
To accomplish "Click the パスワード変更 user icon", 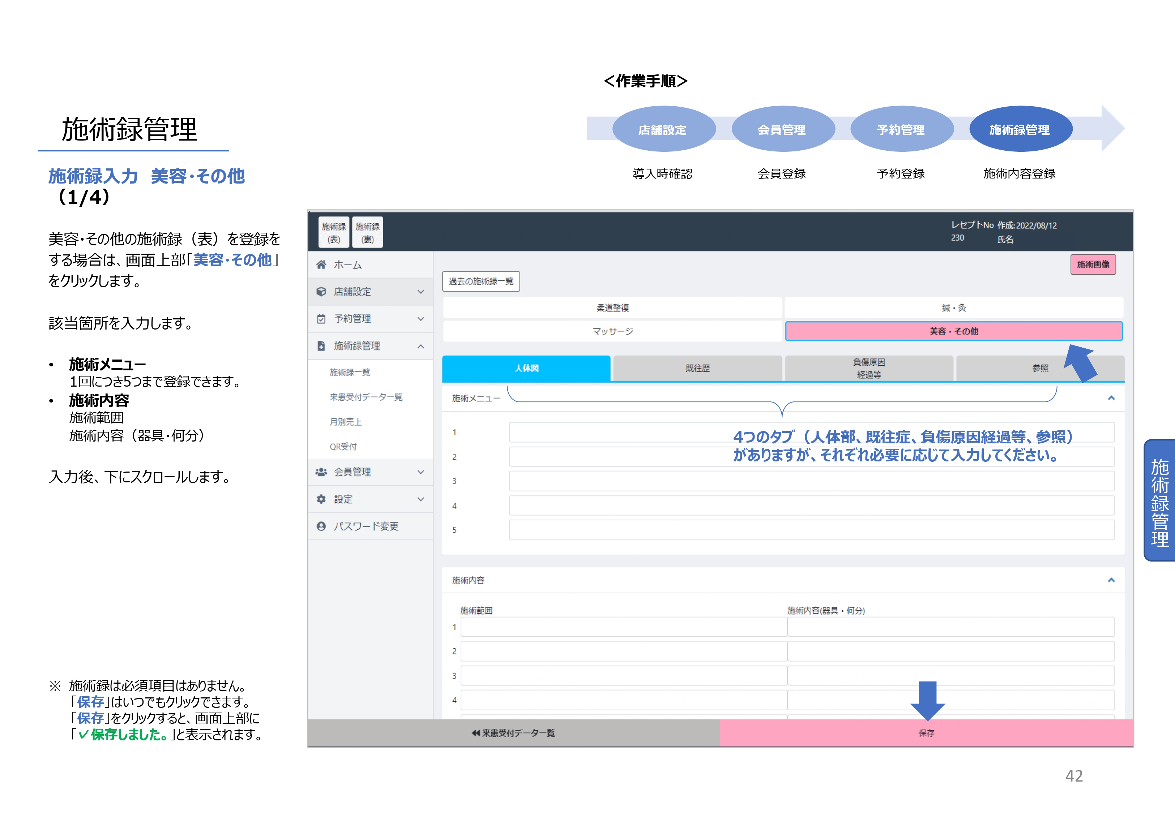I will (321, 526).
